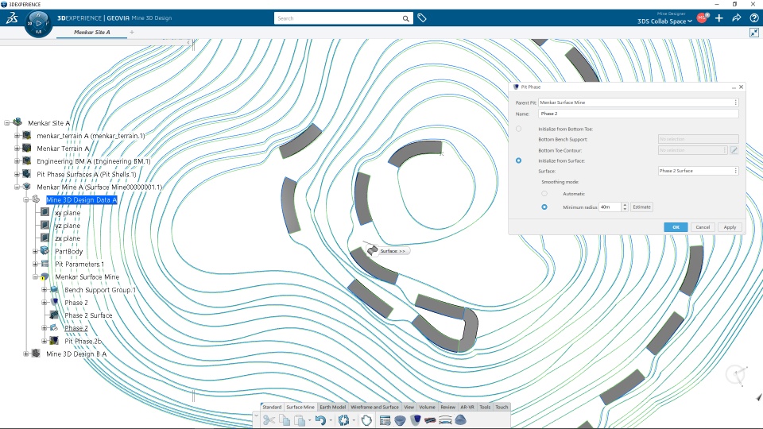Viewport: 763px width, 429px height.
Task: Open the Update dropdown arrow
Action: (x=354, y=420)
